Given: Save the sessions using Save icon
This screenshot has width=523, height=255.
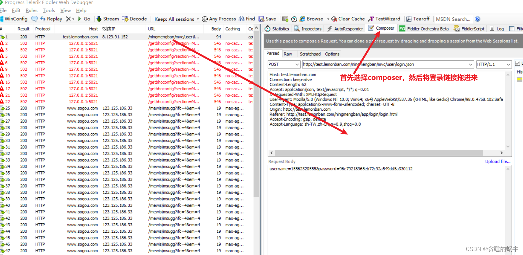Looking at the screenshot, I should (x=267, y=19).
